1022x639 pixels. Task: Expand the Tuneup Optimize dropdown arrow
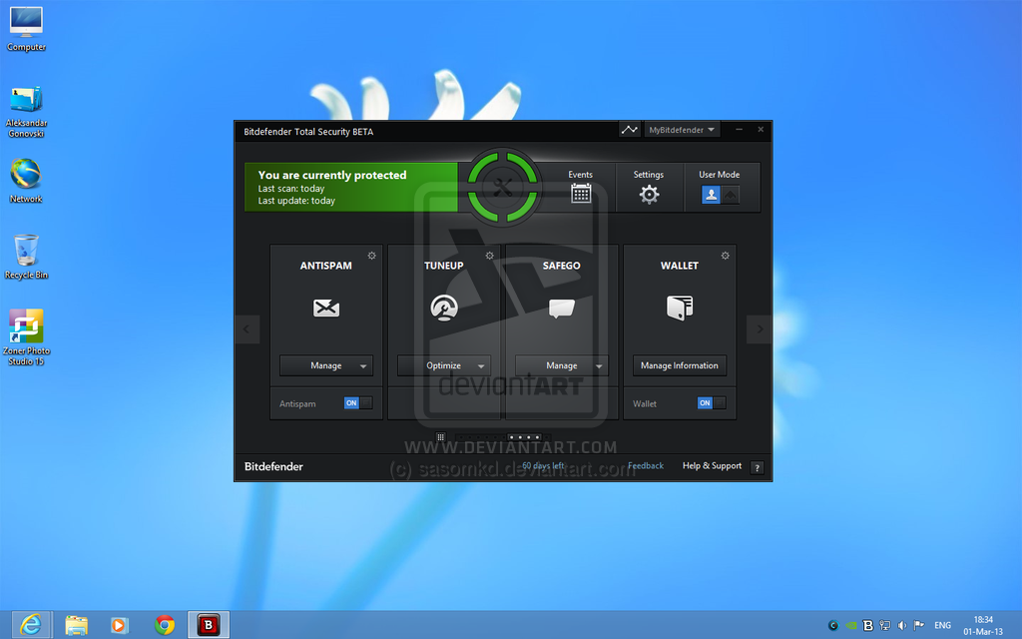point(481,365)
